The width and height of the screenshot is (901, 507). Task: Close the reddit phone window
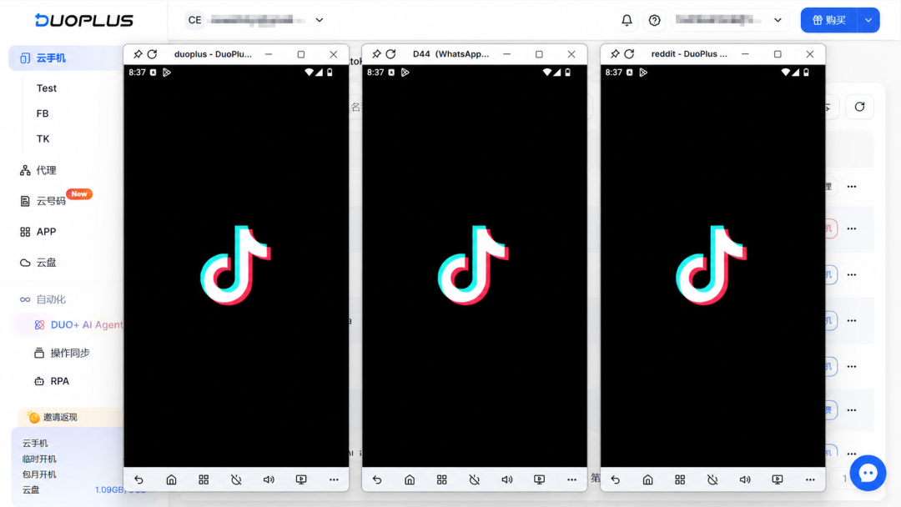tap(809, 54)
